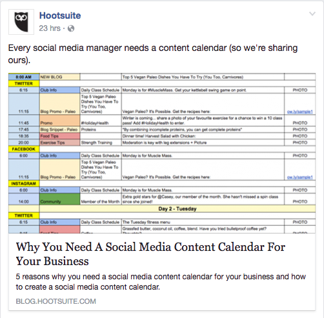Click the '17:45' time cell
The height and width of the screenshot is (318, 324).
tap(24, 130)
